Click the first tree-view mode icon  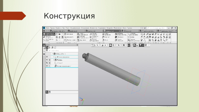(x=47, y=47)
